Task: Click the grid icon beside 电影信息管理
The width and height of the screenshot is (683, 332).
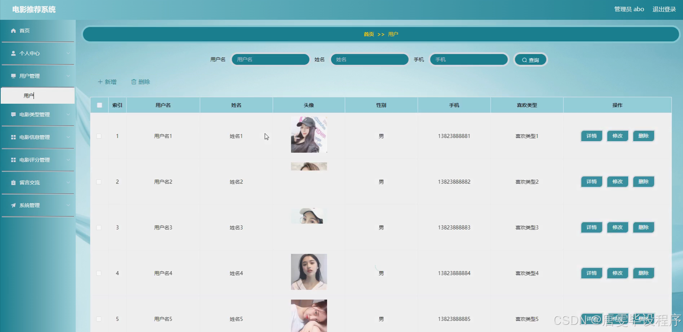Action: pos(13,137)
